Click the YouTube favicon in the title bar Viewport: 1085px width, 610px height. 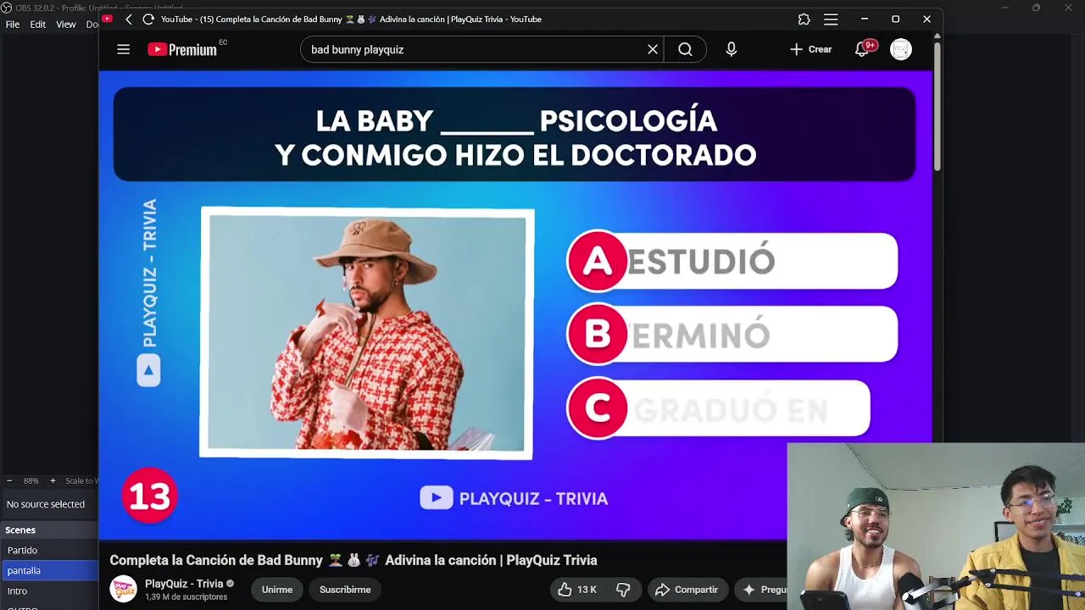107,19
